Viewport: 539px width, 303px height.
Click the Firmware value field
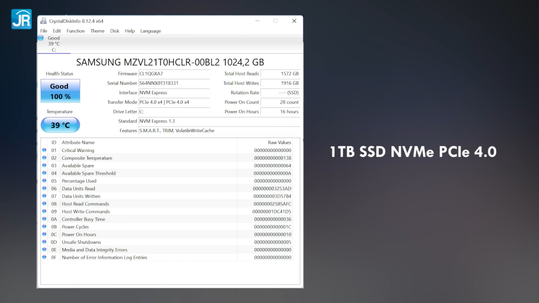pyautogui.click(x=174, y=74)
